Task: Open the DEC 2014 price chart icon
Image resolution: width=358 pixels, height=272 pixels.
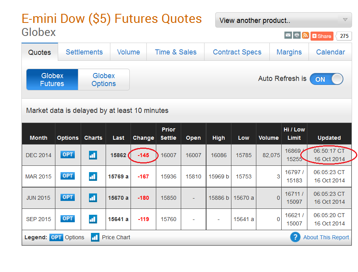Action: click(93, 155)
